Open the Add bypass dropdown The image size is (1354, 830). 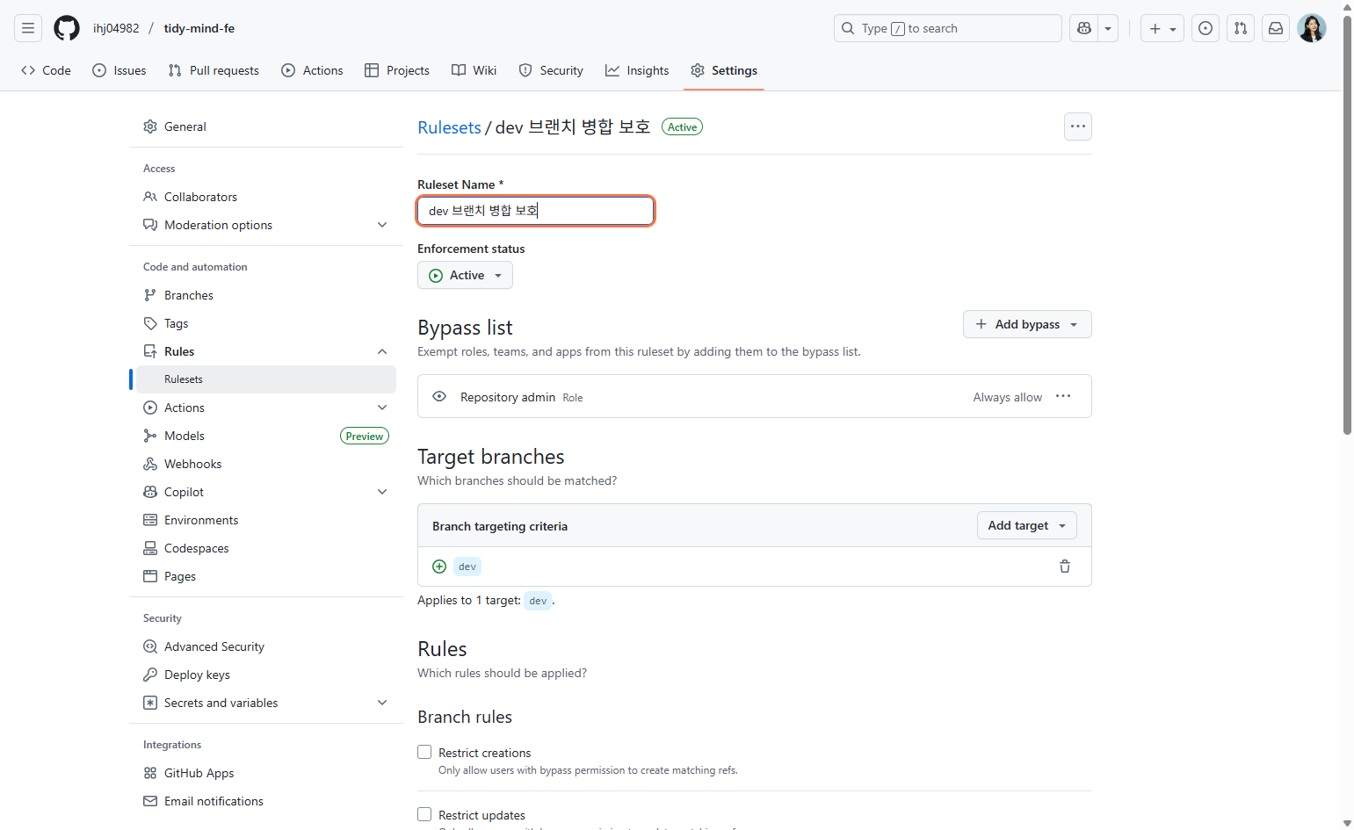1027,324
